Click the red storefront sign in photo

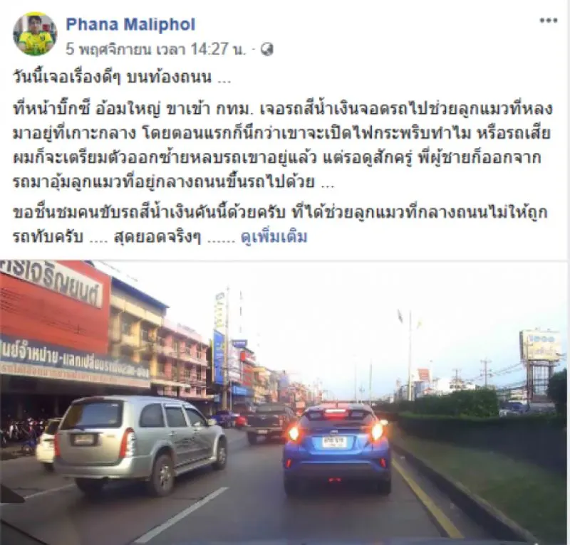[55, 305]
